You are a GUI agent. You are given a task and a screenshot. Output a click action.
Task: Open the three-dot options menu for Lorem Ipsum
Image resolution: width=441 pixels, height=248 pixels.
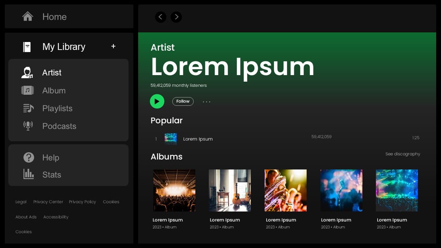[206, 101]
